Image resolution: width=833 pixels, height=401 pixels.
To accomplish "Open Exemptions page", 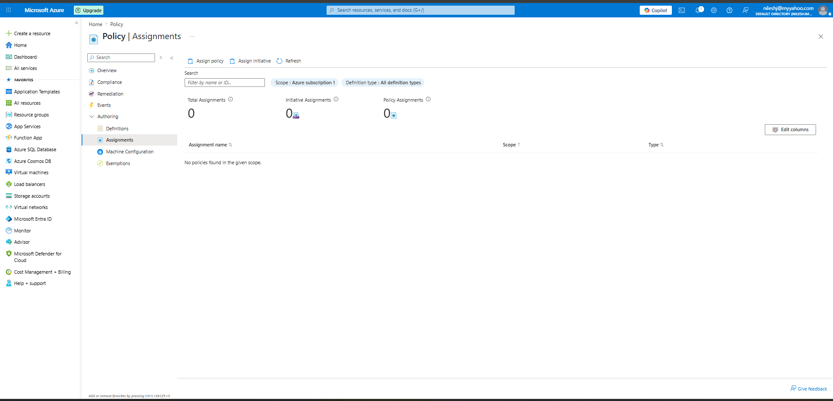I will (x=114, y=163).
